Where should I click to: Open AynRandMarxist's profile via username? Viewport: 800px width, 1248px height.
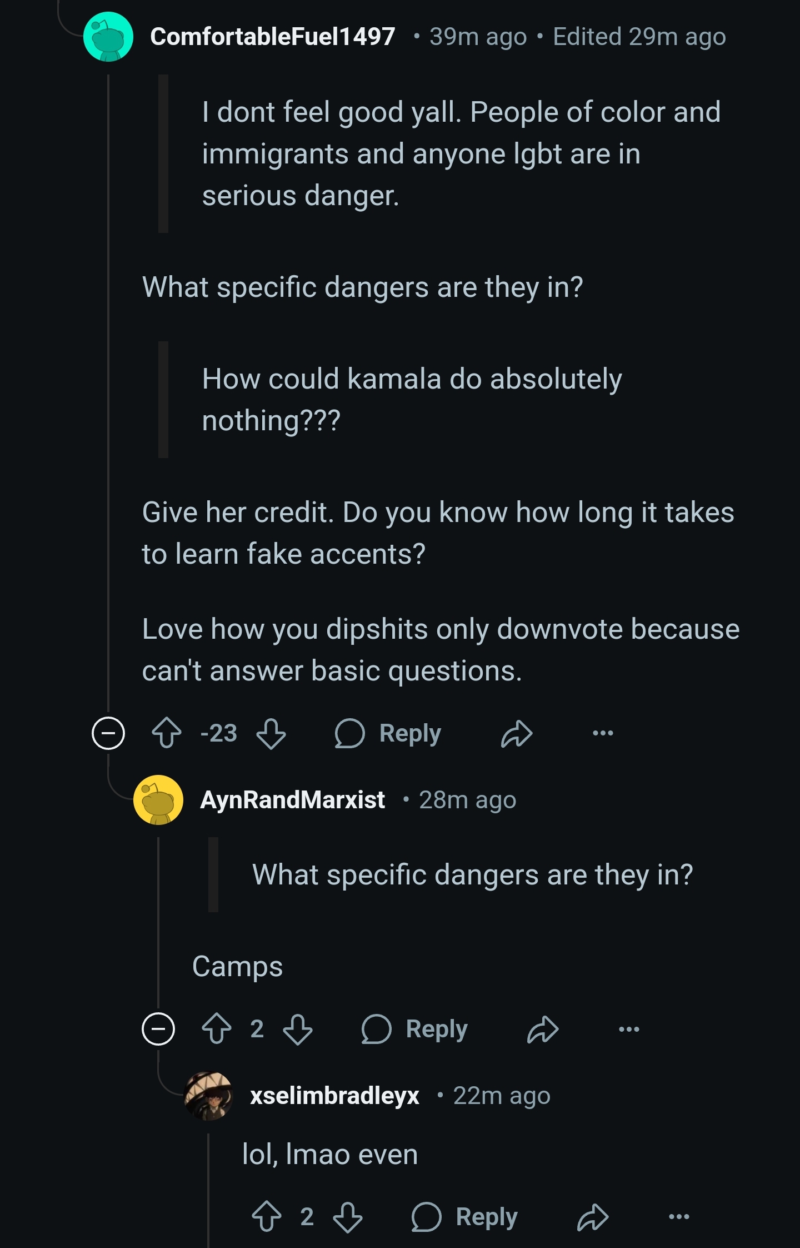(292, 800)
